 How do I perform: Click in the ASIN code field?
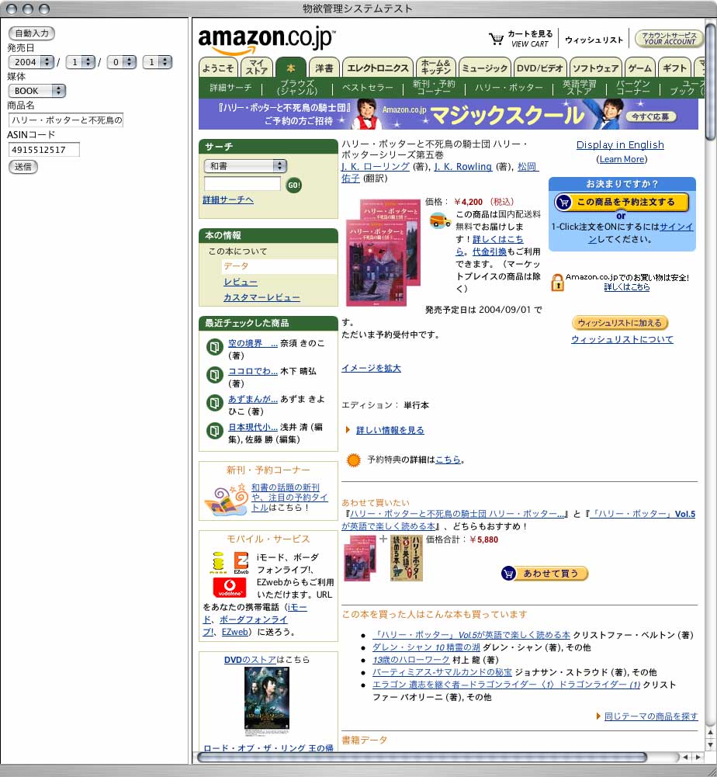pyautogui.click(x=43, y=150)
